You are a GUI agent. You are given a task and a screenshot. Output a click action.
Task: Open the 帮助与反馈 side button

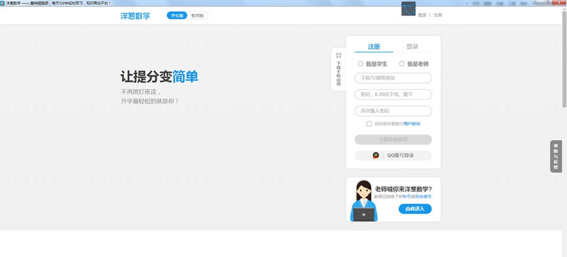[x=556, y=156]
